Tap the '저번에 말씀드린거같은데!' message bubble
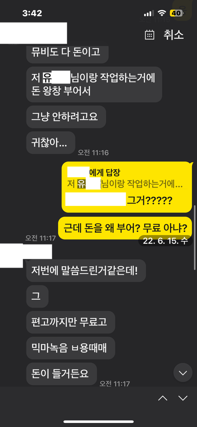Screen dimensions: 197x427 coord(86,270)
